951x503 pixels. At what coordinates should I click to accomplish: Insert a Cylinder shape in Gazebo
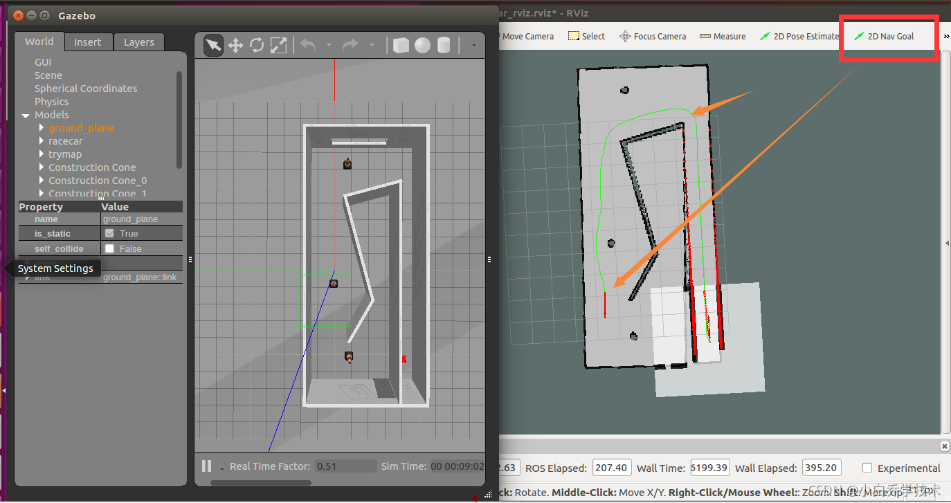point(444,46)
